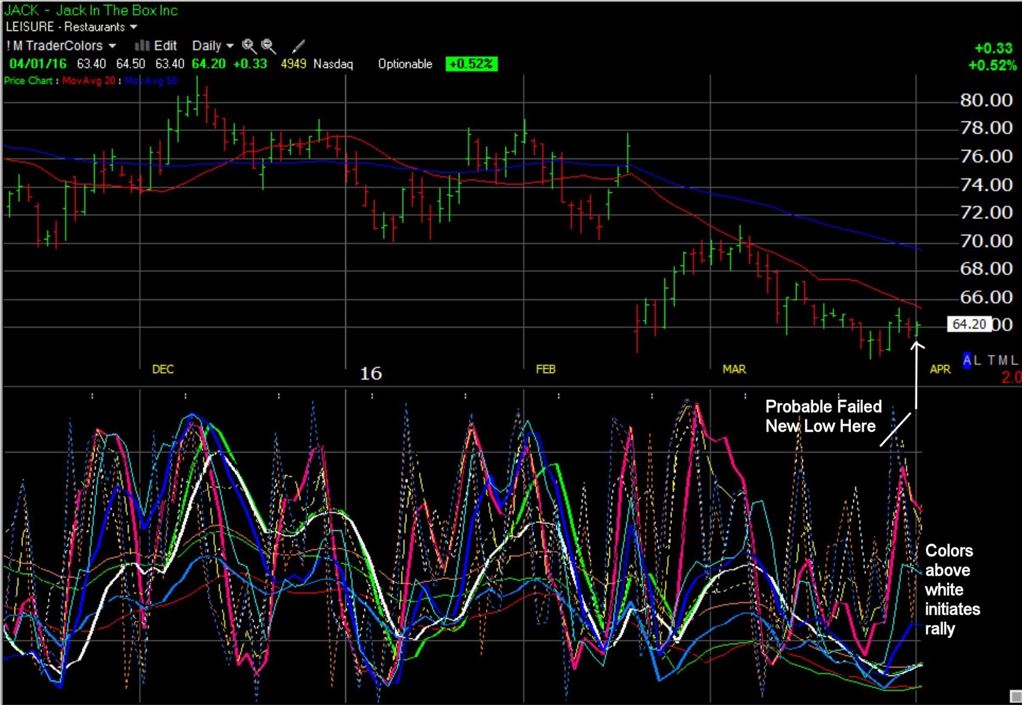Select the Zoom In magnifier tool

[248, 46]
